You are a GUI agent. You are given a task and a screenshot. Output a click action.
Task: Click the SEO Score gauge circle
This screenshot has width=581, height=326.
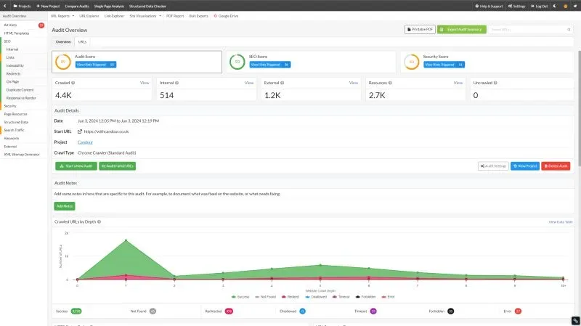(237, 62)
